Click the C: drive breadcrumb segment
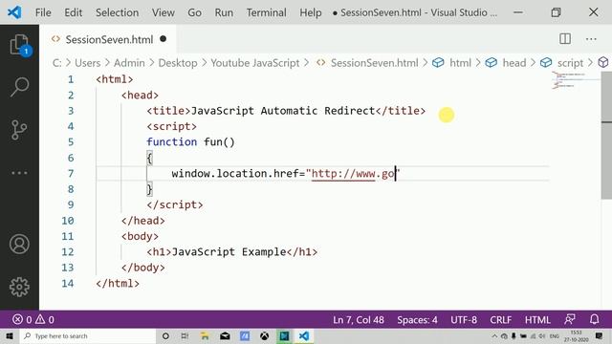The image size is (612, 344). click(x=56, y=63)
